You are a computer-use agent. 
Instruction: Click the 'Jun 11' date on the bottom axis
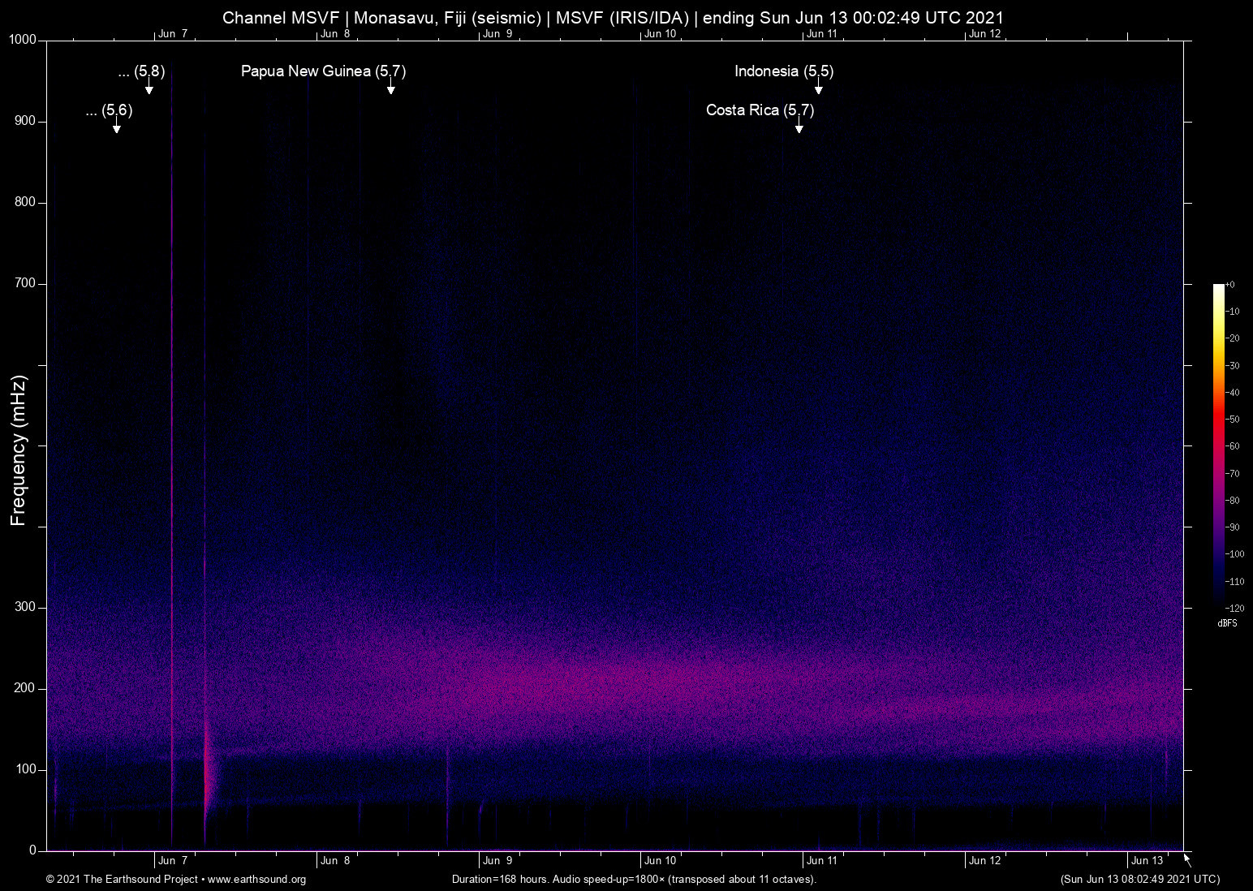[x=822, y=861]
